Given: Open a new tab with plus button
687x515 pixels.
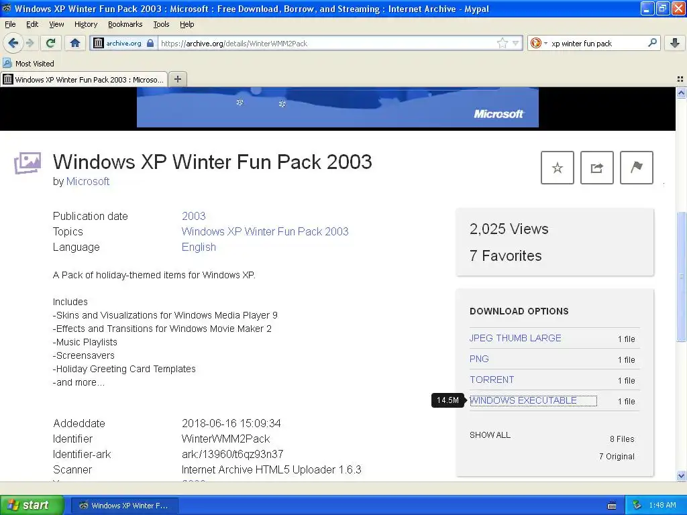Looking at the screenshot, I should click(177, 79).
